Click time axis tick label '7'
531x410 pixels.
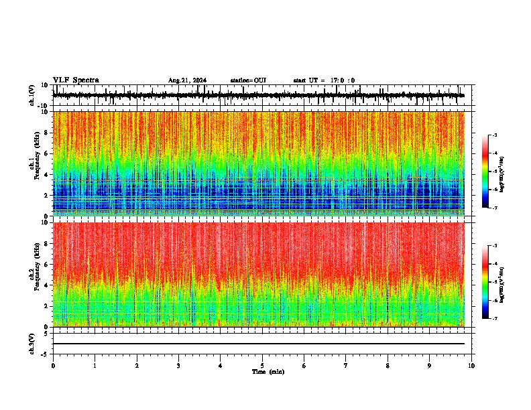pyautogui.click(x=346, y=366)
